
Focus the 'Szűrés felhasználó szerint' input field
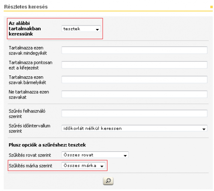click(x=134, y=113)
